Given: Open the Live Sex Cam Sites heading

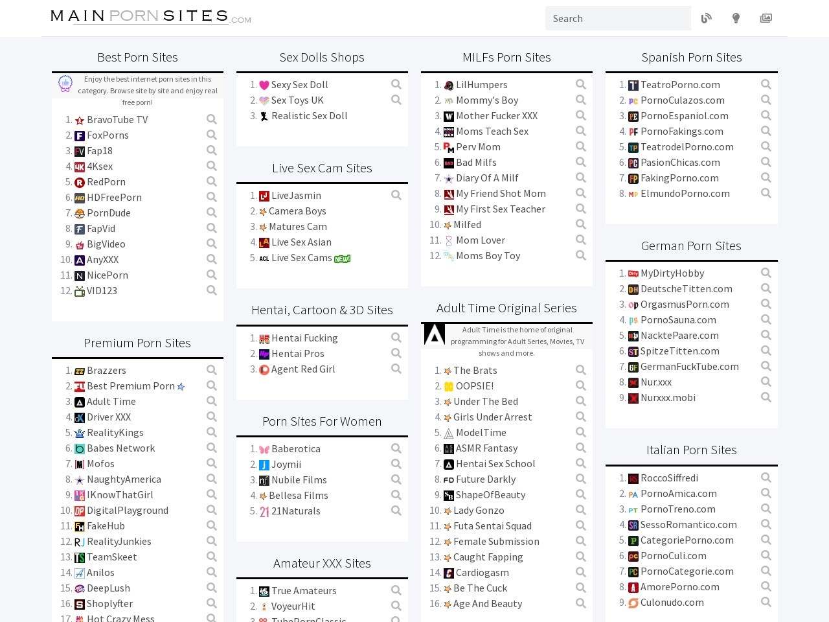Looking at the screenshot, I should [x=322, y=168].
